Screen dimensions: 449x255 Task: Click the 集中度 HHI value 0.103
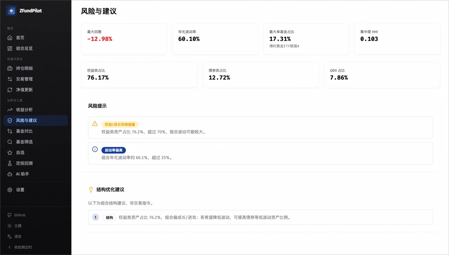tap(369, 39)
